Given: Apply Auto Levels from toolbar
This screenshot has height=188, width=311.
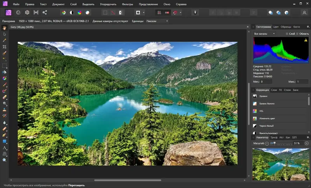Looking at the screenshot, I should pos(64,13).
